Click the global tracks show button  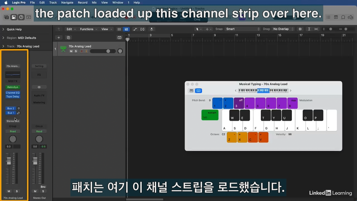click(119, 37)
